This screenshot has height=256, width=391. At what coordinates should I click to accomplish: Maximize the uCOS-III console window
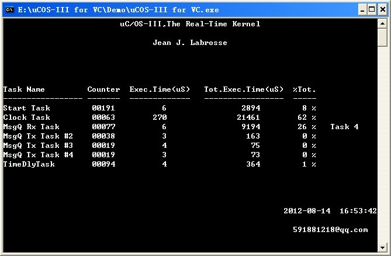372,10
